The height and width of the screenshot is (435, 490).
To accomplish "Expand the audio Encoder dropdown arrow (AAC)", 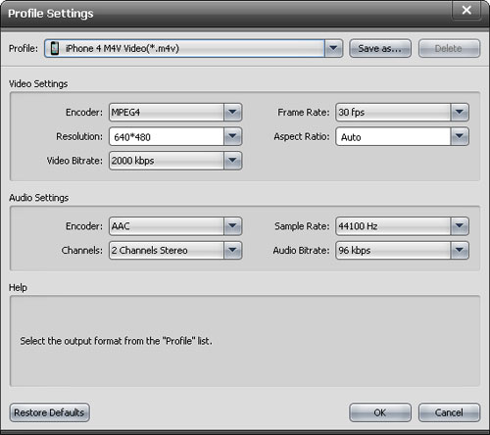I will 232,226.
